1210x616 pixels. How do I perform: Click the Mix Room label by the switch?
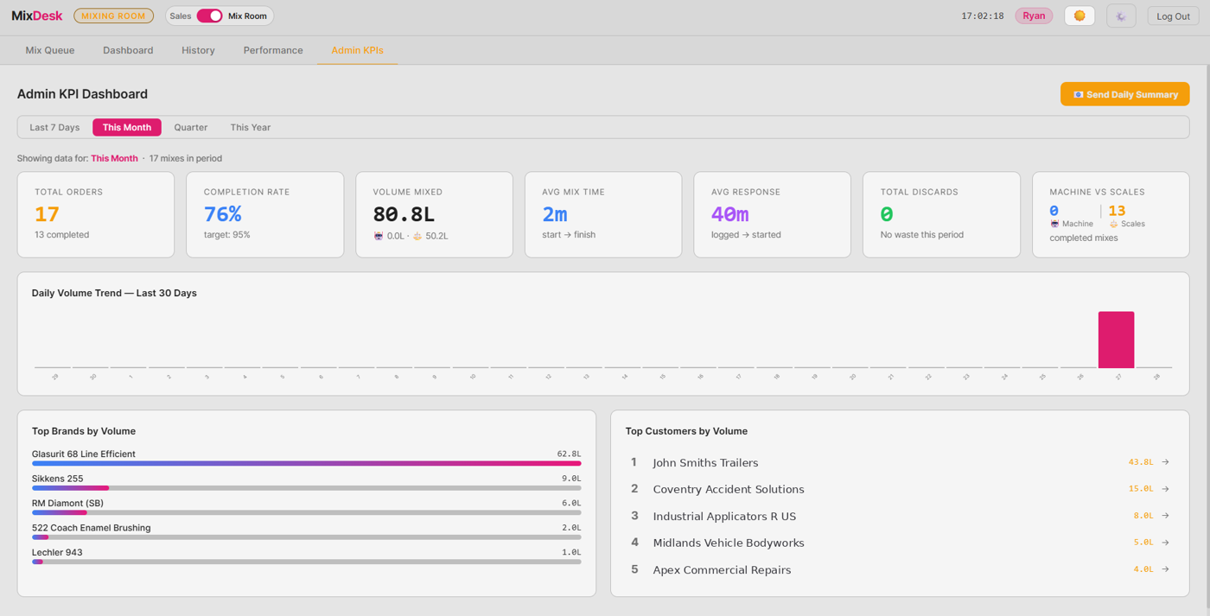click(x=247, y=16)
